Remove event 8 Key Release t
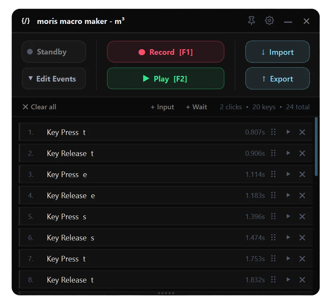 pyautogui.click(x=302, y=280)
